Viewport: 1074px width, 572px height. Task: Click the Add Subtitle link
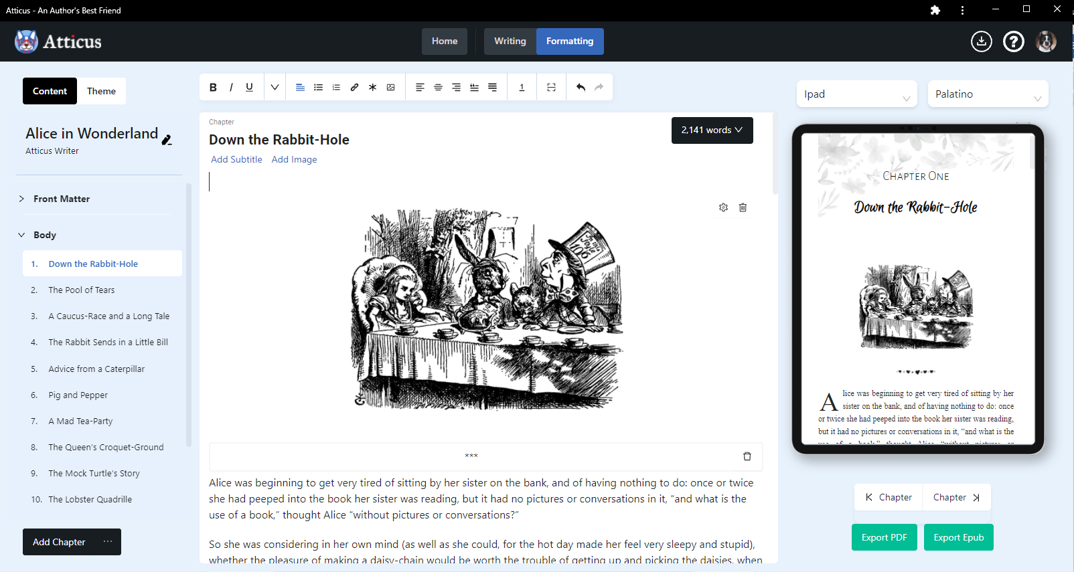point(236,159)
